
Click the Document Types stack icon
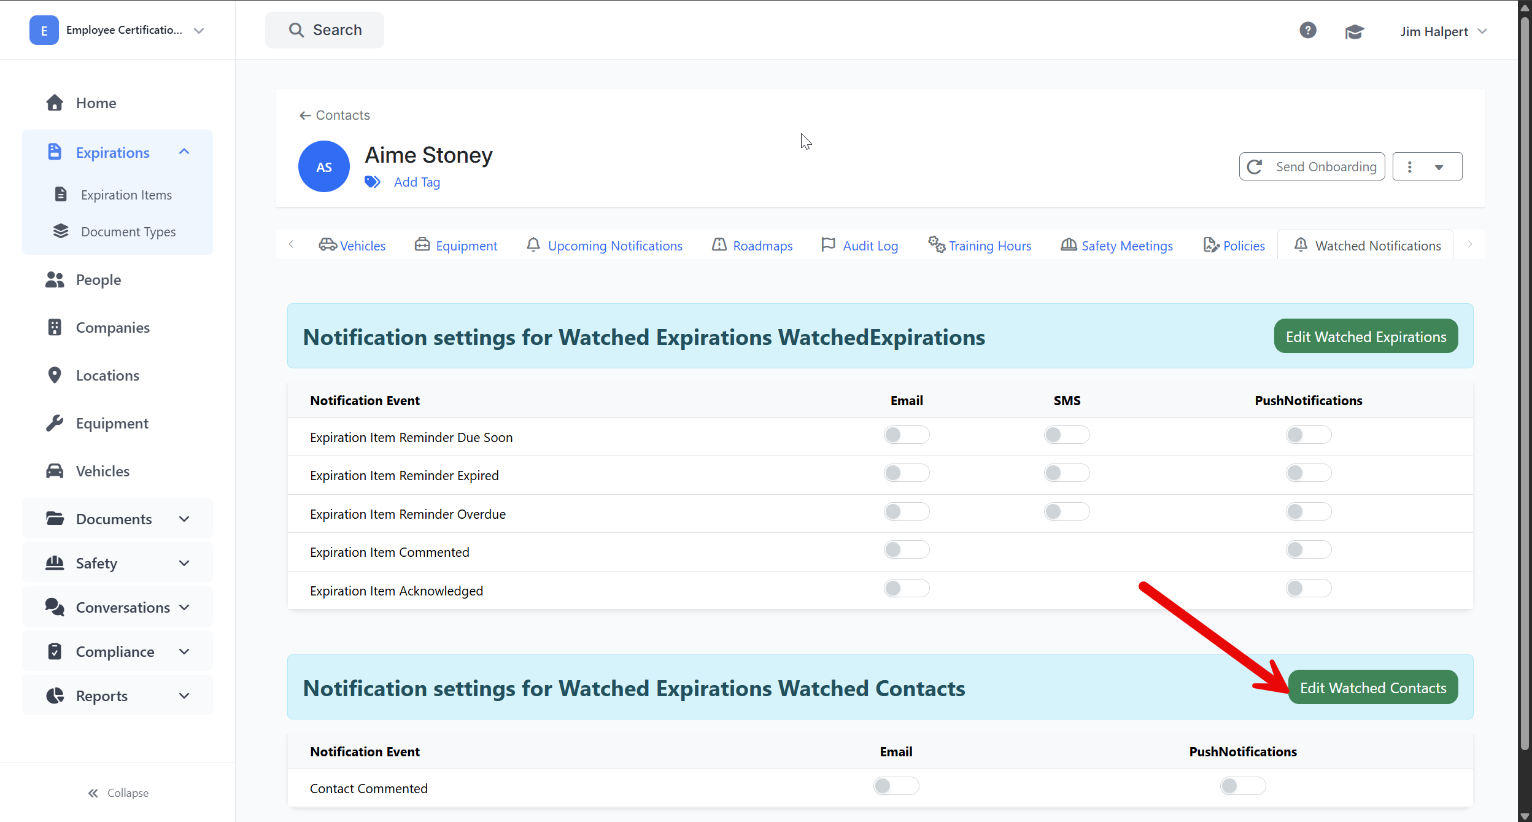[x=61, y=231]
